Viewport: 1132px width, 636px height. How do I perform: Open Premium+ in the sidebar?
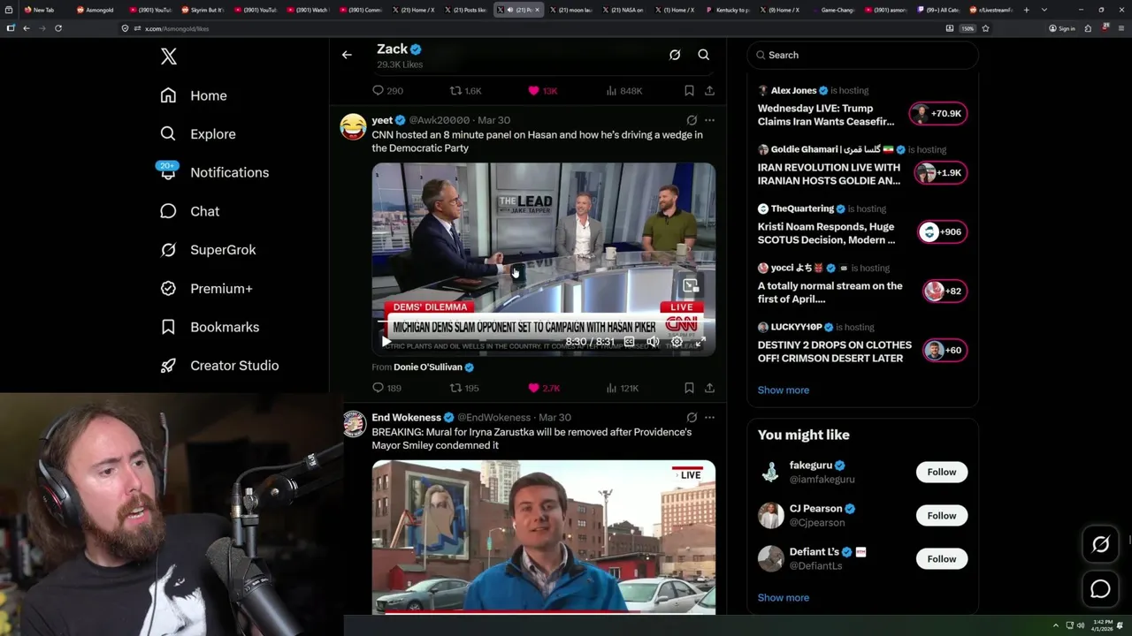[x=206, y=288]
